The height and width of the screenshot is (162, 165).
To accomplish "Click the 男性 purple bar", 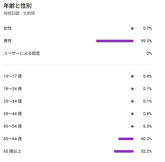I will pyautogui.click(x=115, y=41).
